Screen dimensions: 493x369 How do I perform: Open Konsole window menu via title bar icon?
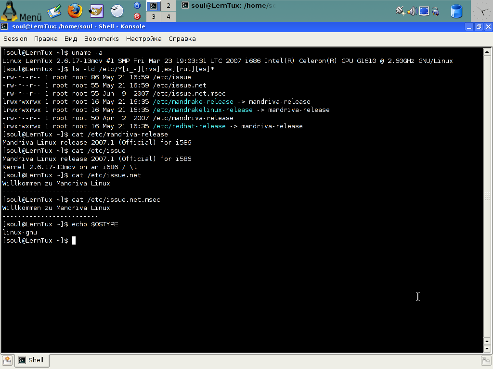(x=4, y=27)
